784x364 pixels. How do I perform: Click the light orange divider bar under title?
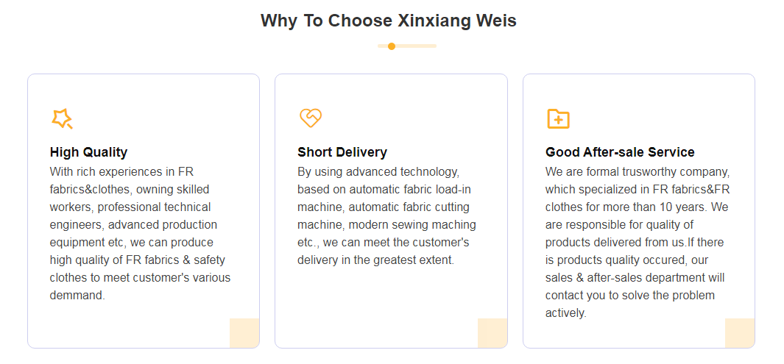pos(417,46)
